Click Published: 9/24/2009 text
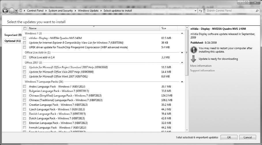 (203, 43)
